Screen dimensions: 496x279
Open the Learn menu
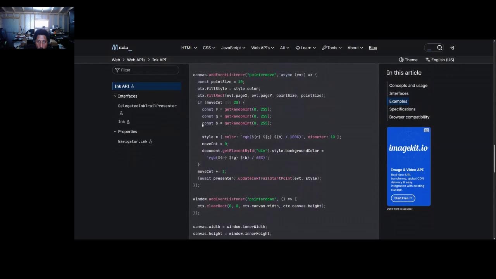pyautogui.click(x=306, y=48)
